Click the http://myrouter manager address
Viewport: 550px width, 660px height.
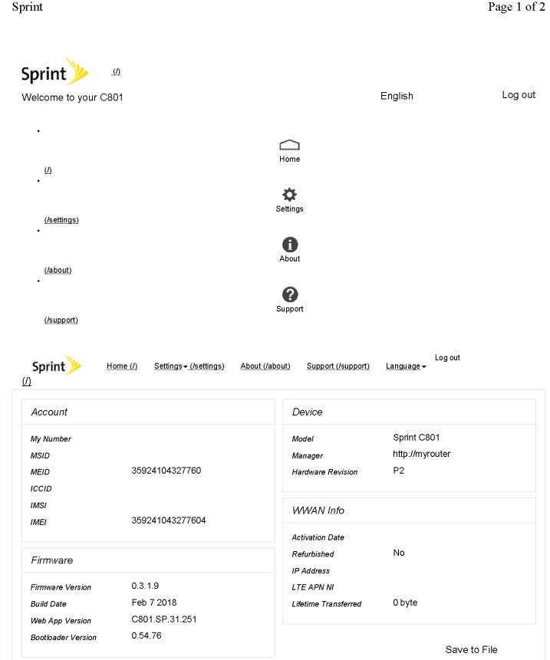coord(422,454)
